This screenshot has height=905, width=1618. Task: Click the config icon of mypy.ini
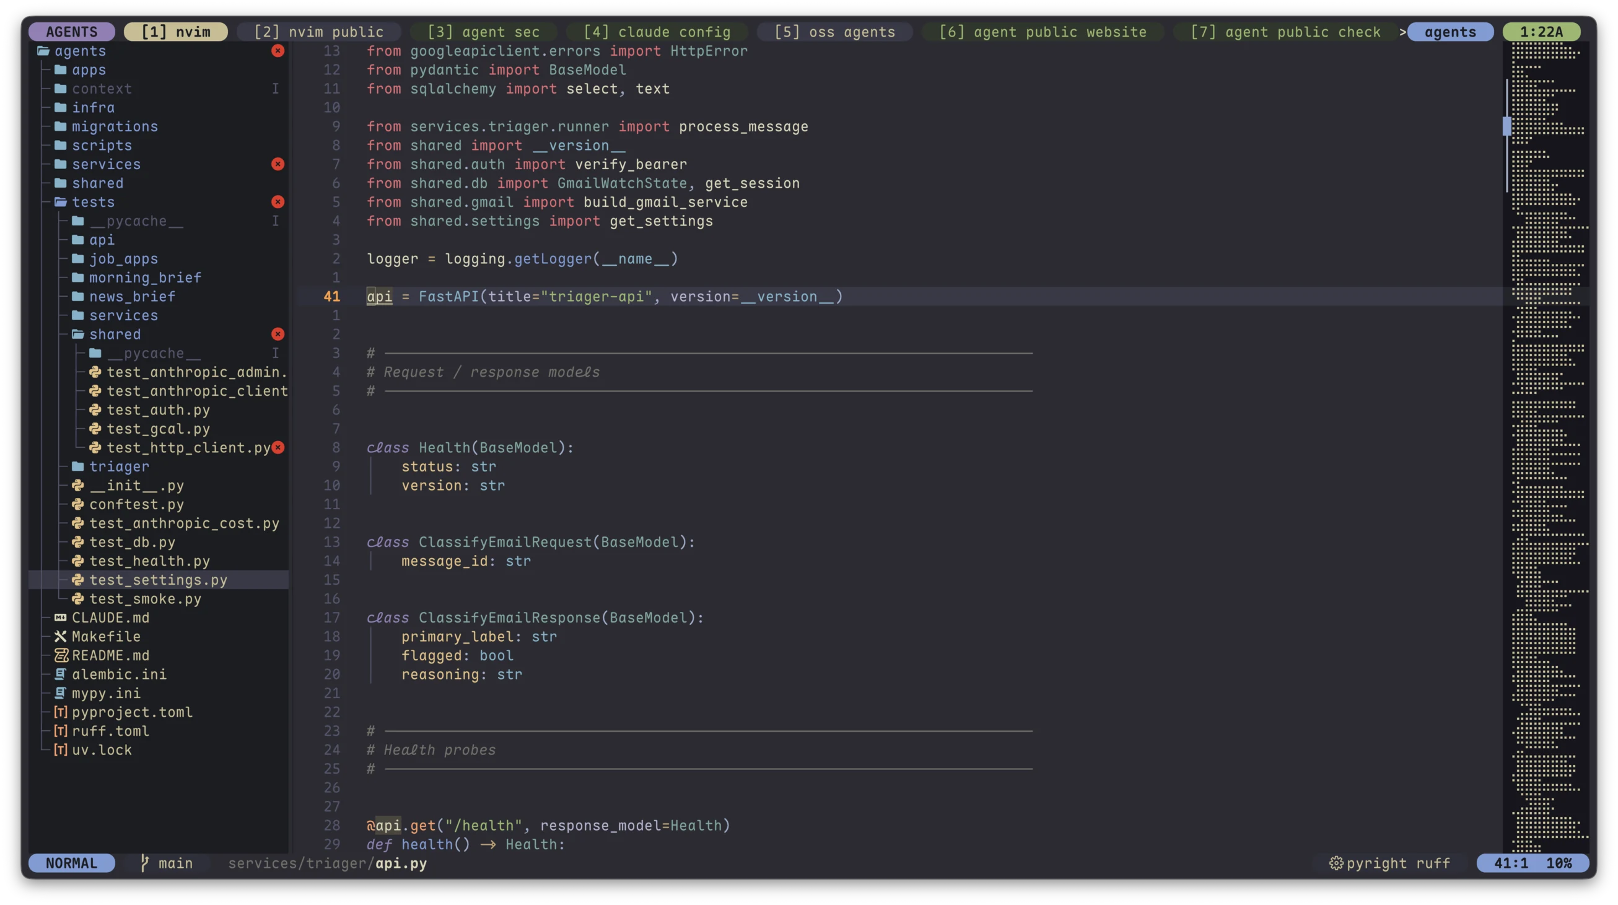(60, 693)
